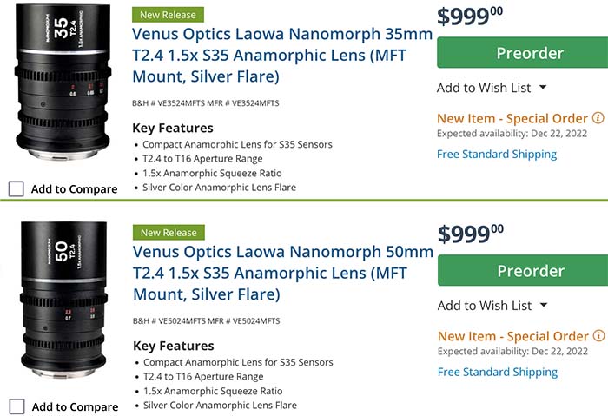Open Laowa Nanomorph 35mm product title link
Viewport: 608px width, 416px height.
coord(281,56)
